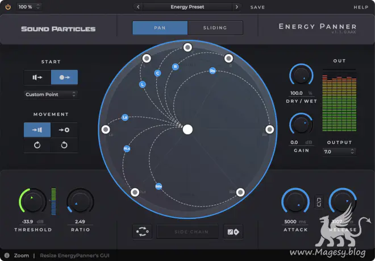Viewport: 375px width, 261px height.
Task: Click the Gain knob
Action: point(301,125)
